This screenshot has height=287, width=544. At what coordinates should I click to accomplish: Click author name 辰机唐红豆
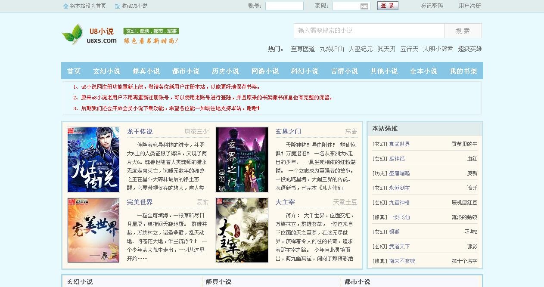click(464, 203)
